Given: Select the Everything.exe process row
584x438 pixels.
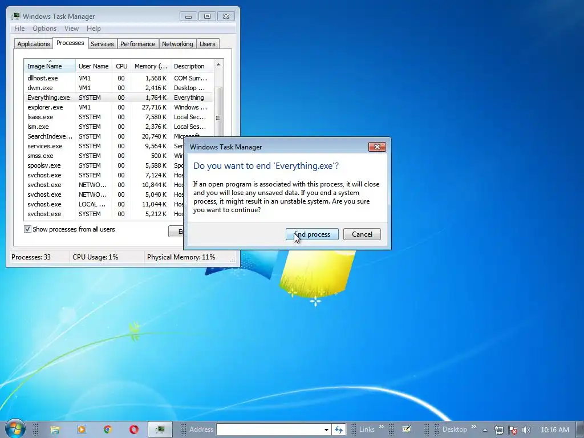Looking at the screenshot, I should (x=119, y=98).
